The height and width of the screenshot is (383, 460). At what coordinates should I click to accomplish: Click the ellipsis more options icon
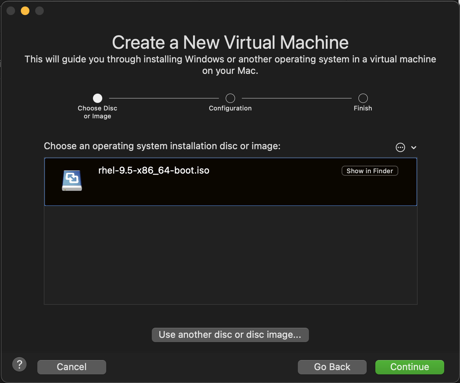[x=400, y=147]
